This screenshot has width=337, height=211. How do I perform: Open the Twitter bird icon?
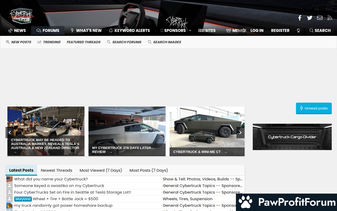(x=310, y=18)
